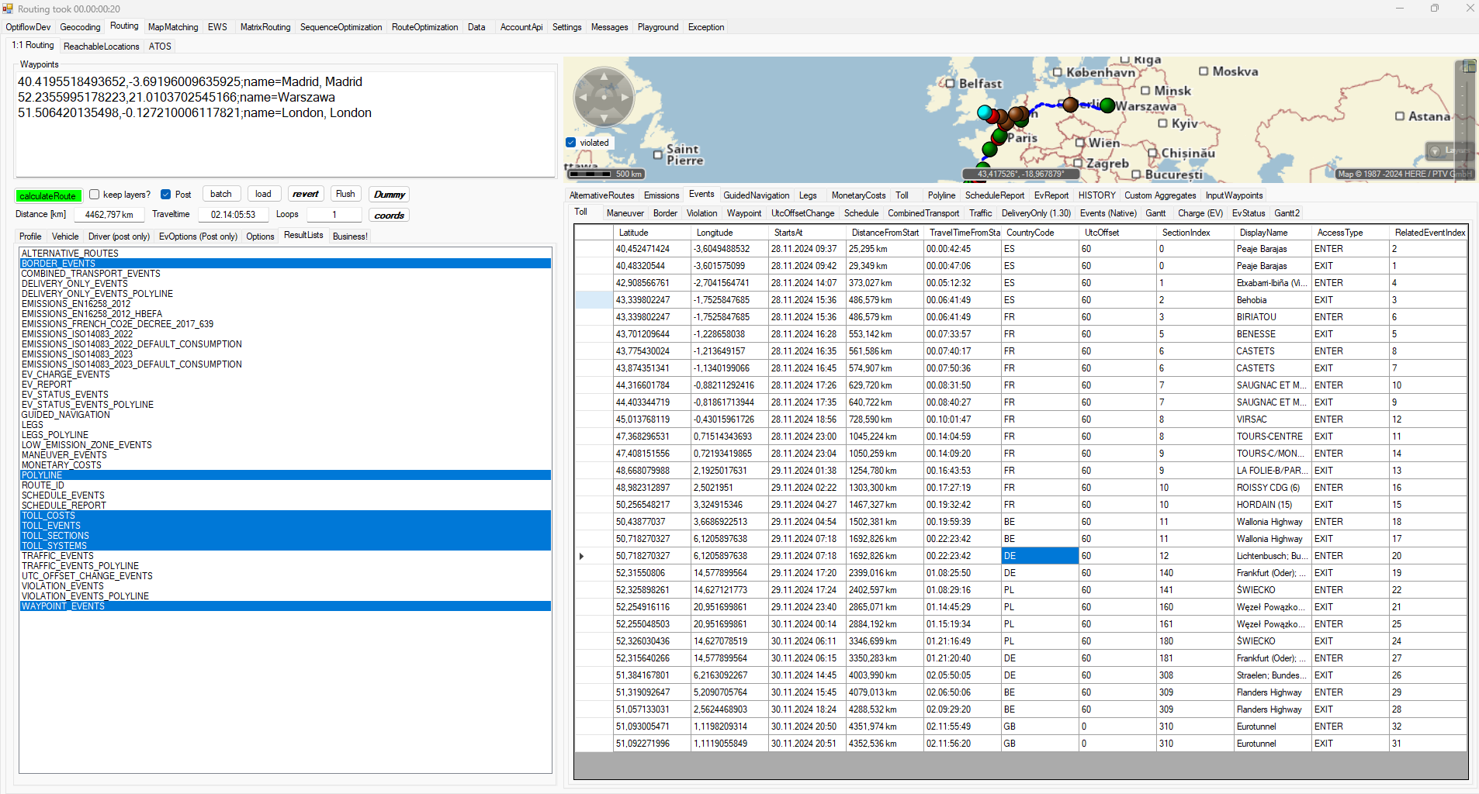Viewport: 1479px width, 794px height.
Task: Click the coords button
Action: point(389,216)
